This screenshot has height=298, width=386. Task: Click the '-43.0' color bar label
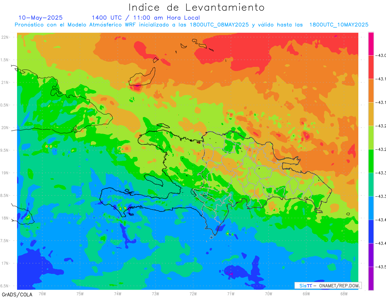[381, 56]
